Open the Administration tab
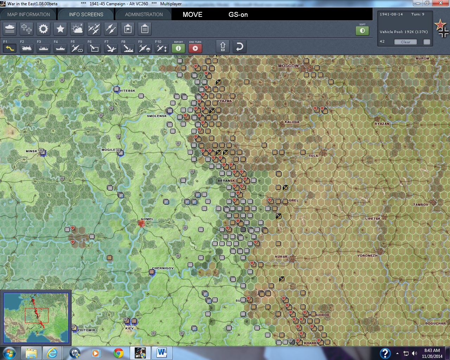450x360 pixels. pos(144,14)
